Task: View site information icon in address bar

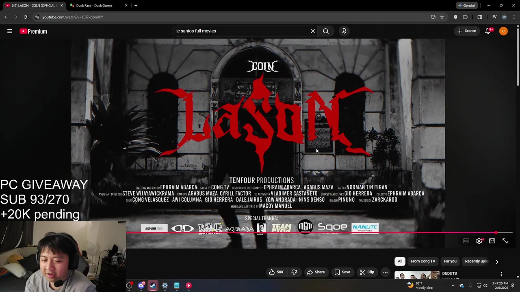Action: (x=37, y=17)
